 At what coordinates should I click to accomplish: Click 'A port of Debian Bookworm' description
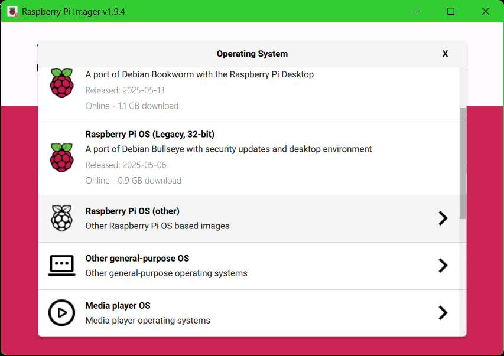tap(200, 74)
